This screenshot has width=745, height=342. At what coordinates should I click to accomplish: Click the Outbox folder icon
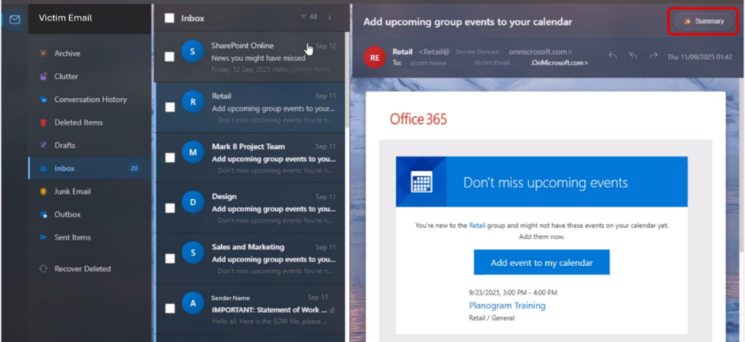tap(43, 214)
